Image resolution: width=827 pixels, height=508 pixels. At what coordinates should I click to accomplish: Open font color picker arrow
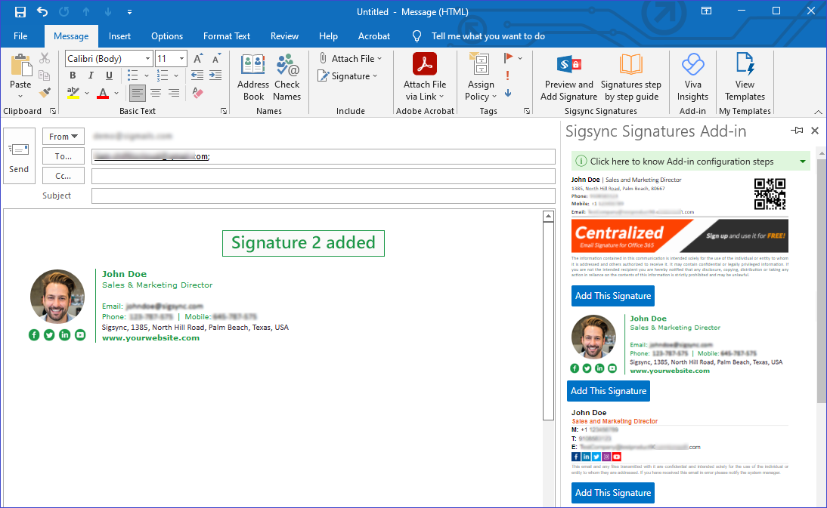tap(116, 94)
